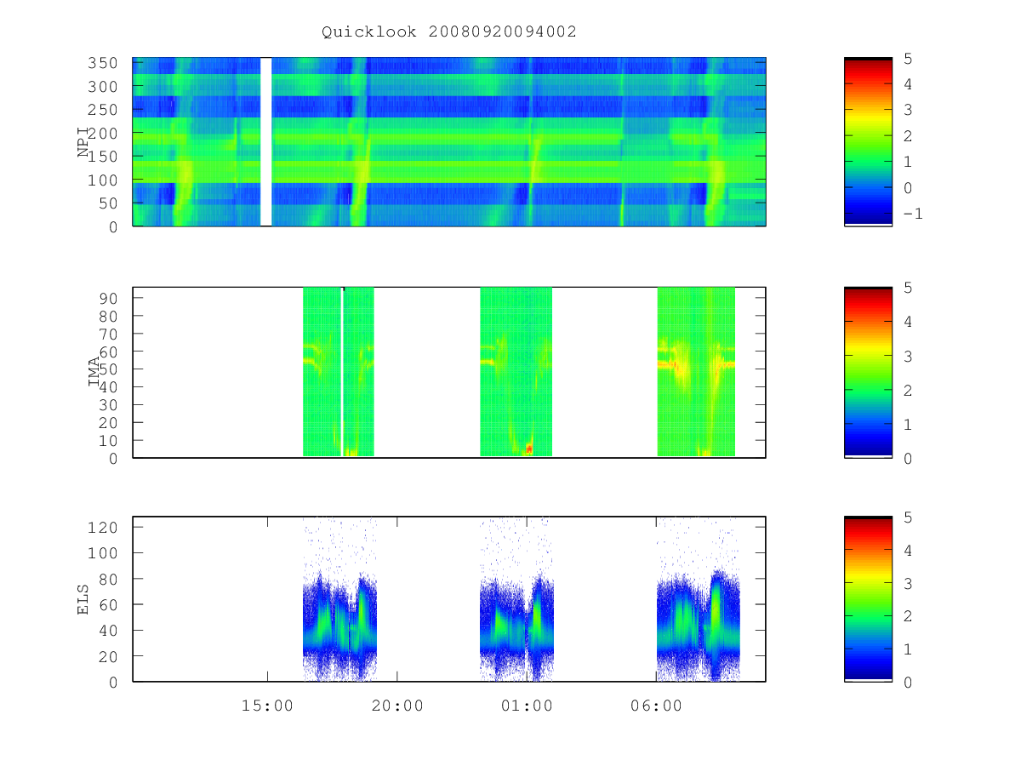
Task: Click the 20:00 time axis label
Action: (396, 706)
